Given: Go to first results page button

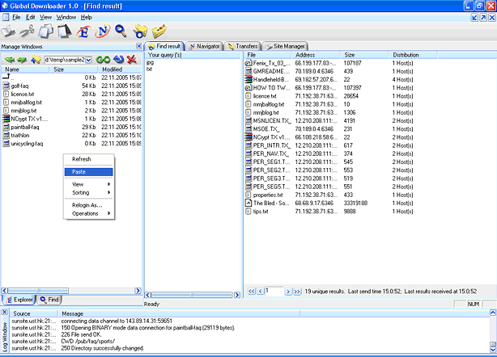Looking at the screenshot, I should pyautogui.click(x=252, y=292).
